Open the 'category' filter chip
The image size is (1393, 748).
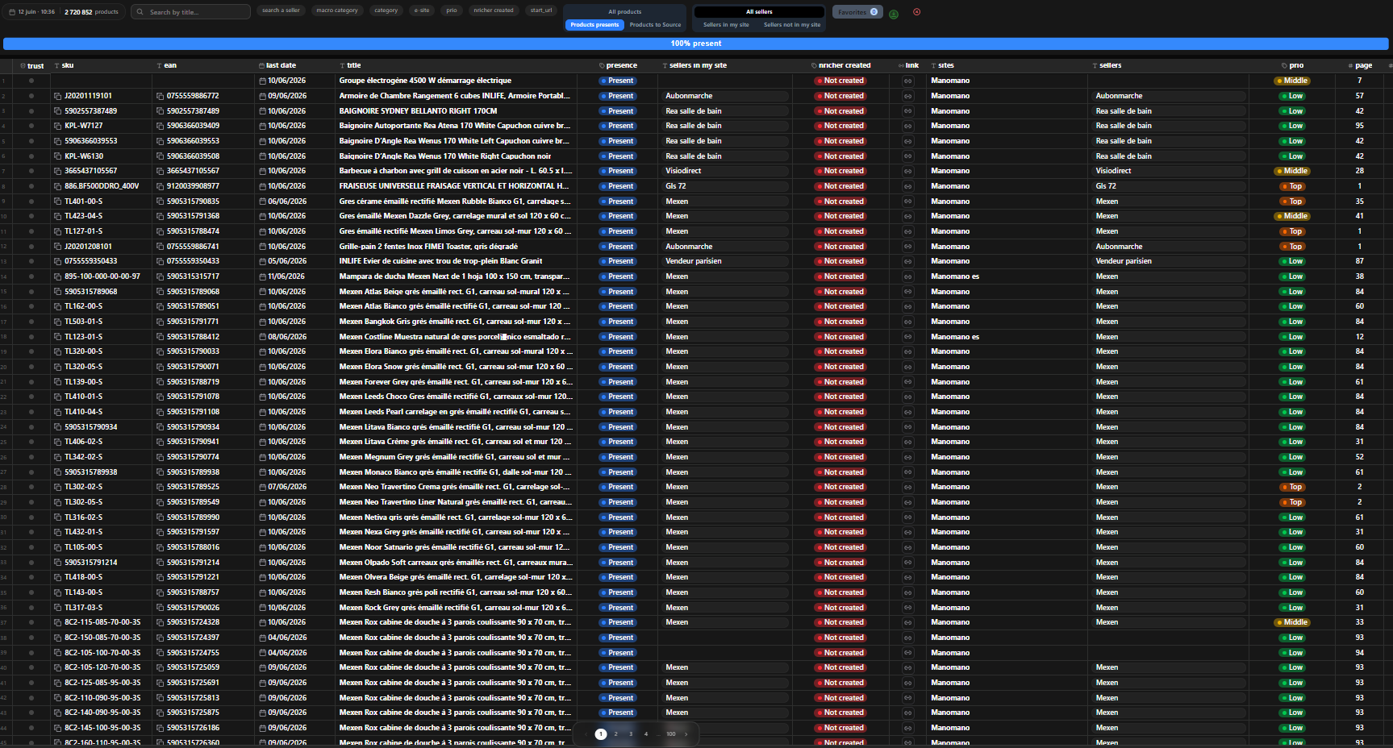(x=386, y=10)
